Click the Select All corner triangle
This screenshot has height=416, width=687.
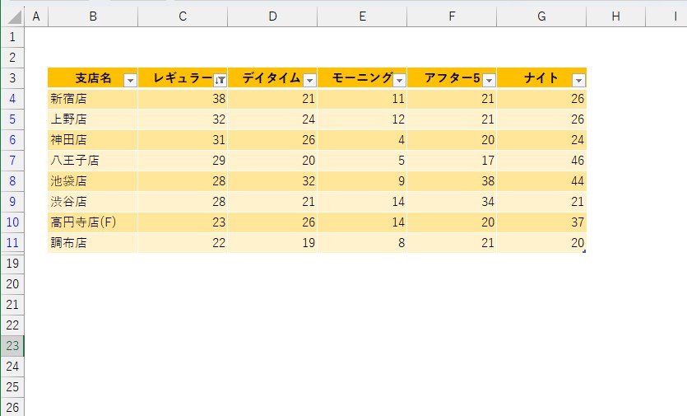point(12,16)
